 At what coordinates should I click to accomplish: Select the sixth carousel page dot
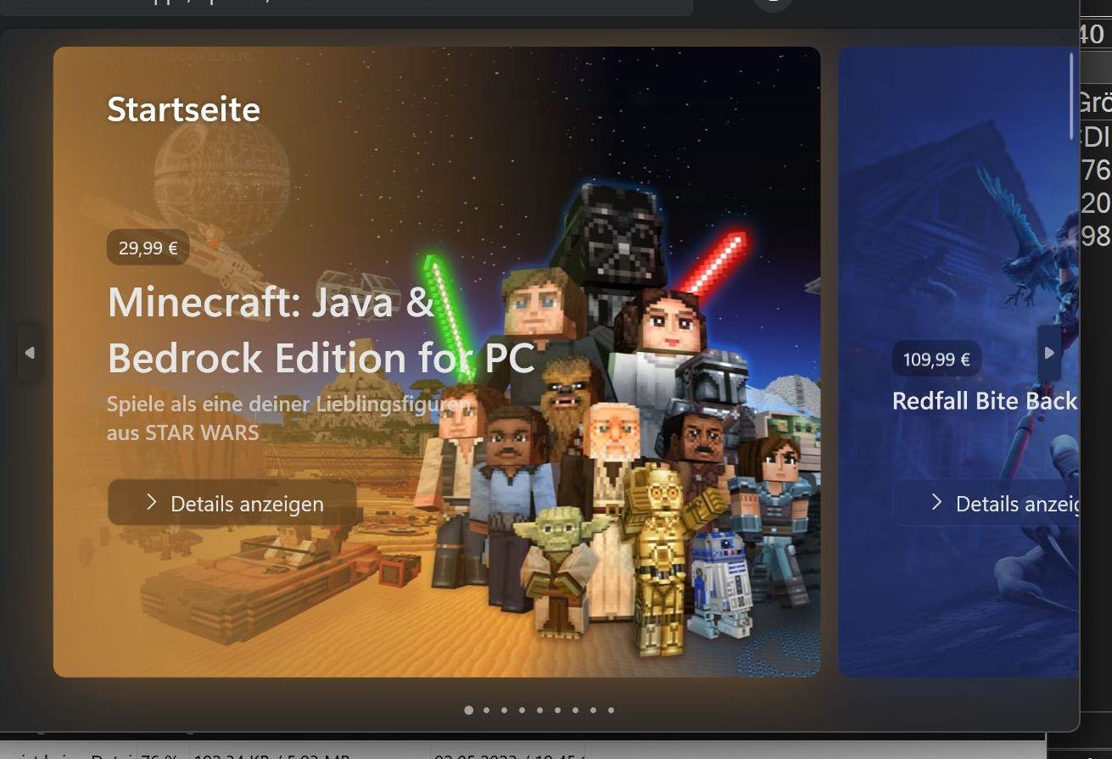click(557, 710)
